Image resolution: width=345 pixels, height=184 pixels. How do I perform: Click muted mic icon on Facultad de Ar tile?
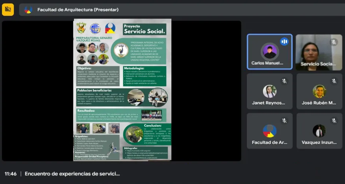click(284, 121)
